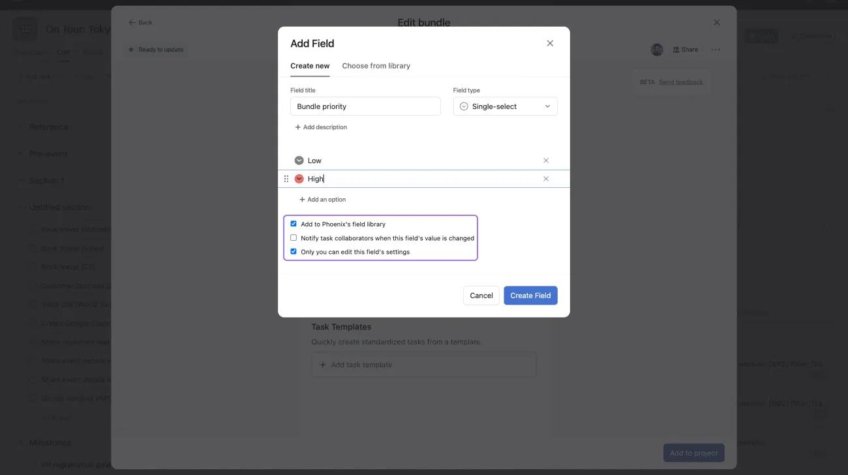Open the gray color picker for Low
848x475 pixels.
[x=299, y=161]
